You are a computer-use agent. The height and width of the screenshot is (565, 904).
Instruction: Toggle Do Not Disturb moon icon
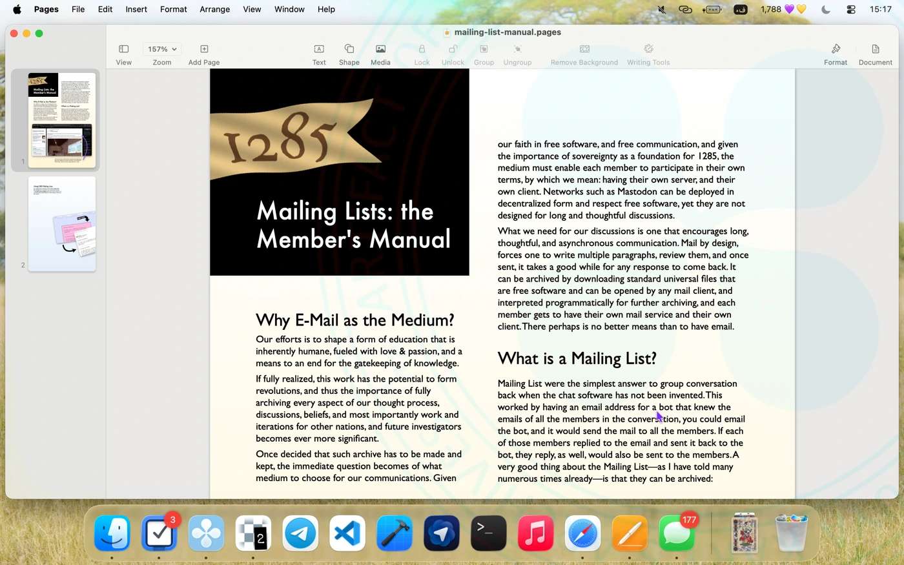pyautogui.click(x=825, y=9)
